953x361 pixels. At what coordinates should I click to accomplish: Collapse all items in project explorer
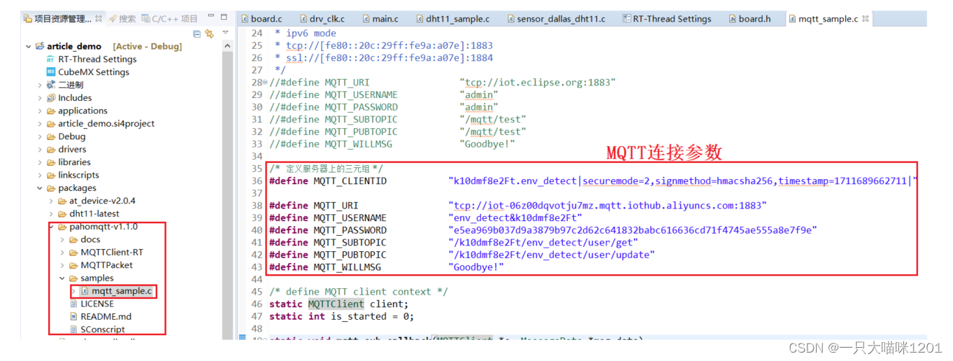196,33
